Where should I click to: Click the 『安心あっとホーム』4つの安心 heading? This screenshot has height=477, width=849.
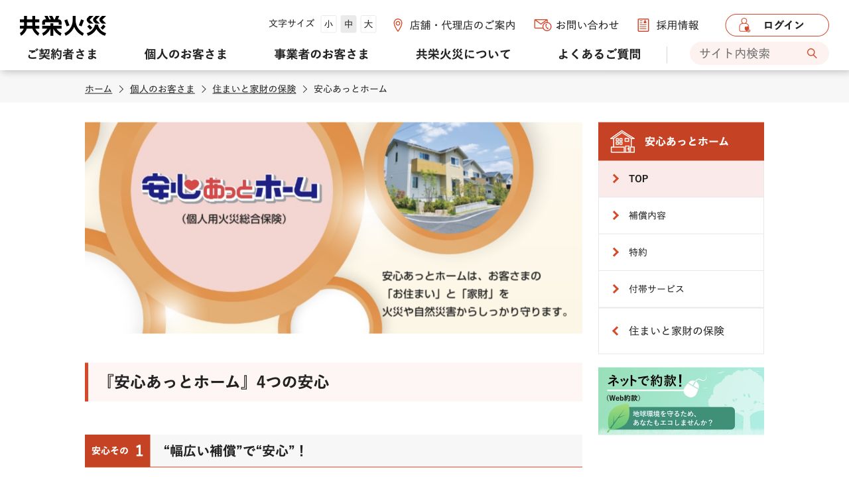pyautogui.click(x=334, y=382)
